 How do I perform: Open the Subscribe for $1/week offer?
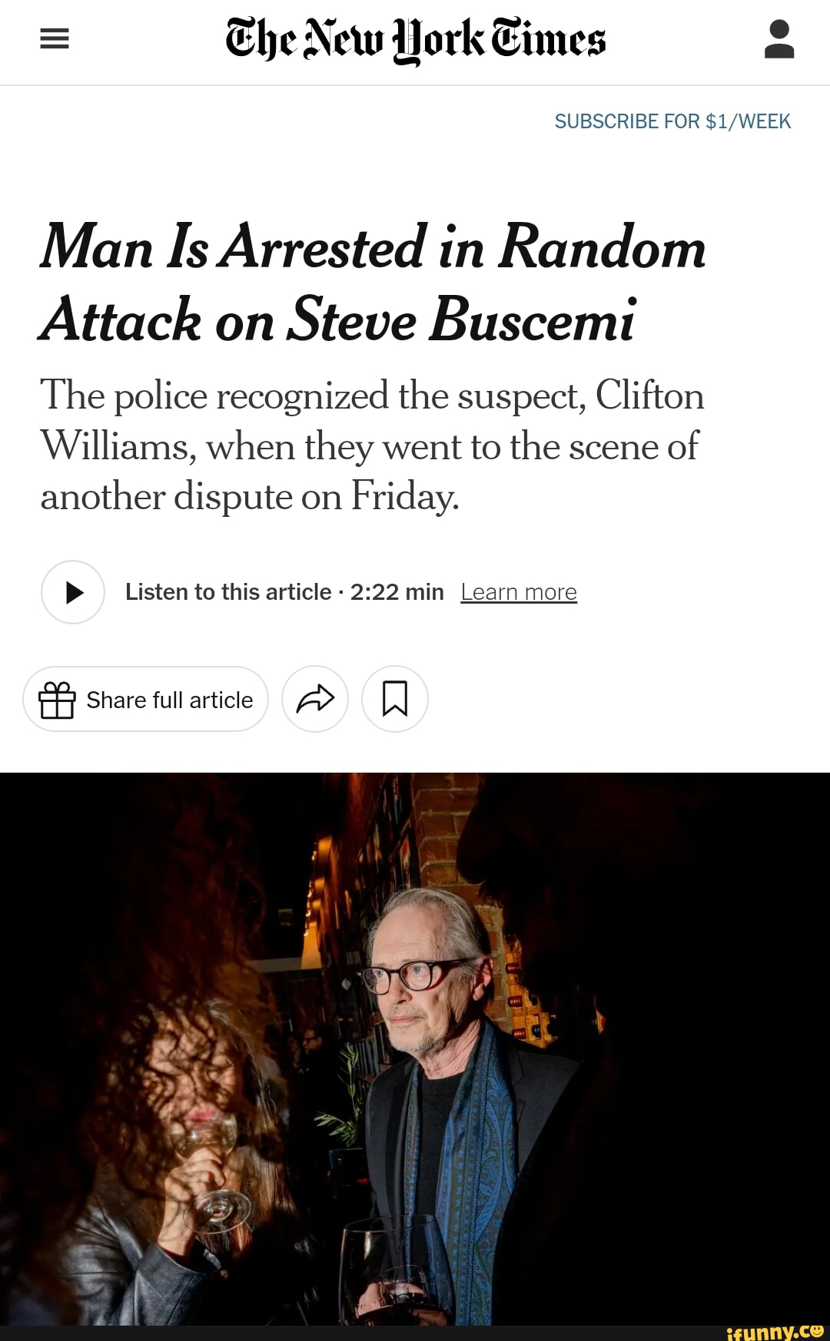[x=672, y=121]
